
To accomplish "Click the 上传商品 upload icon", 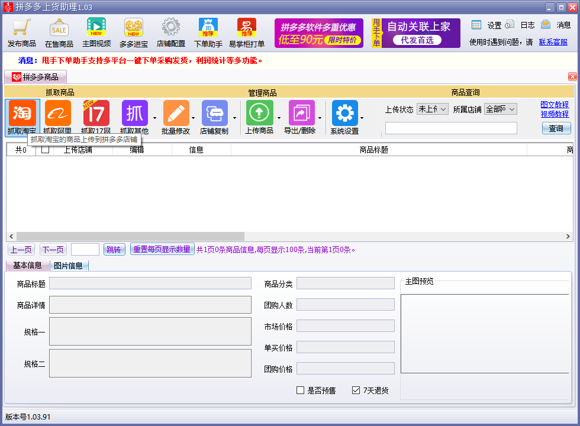I will point(259,114).
